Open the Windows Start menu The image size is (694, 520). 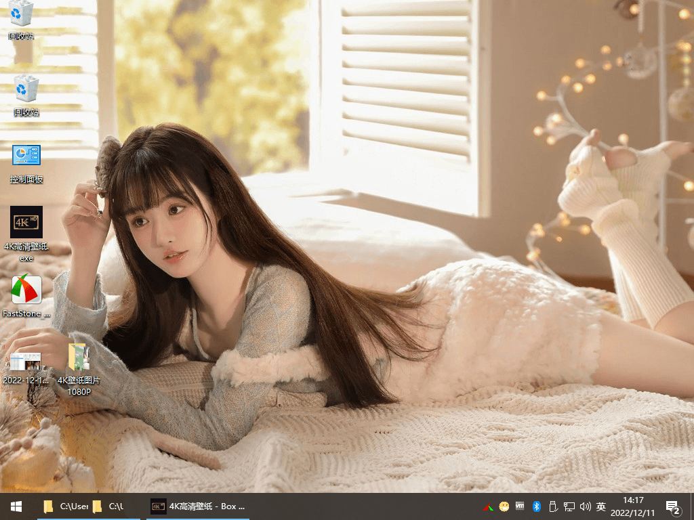point(16,506)
